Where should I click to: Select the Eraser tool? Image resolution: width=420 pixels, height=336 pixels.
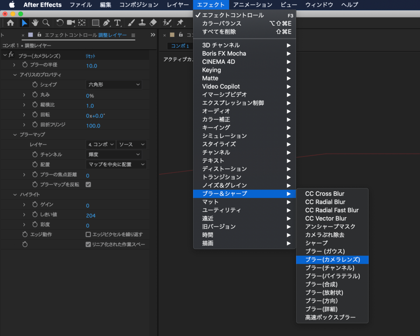[x=153, y=23]
